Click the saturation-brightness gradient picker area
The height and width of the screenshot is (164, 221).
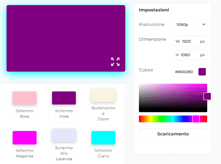coord(173,98)
